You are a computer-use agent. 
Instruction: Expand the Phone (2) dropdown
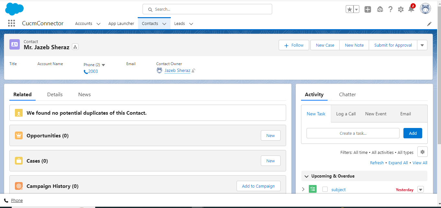point(103,65)
